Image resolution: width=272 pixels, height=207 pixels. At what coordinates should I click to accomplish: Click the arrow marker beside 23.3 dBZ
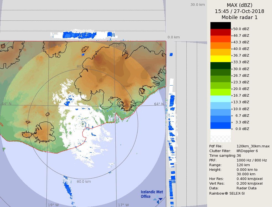click(232, 82)
